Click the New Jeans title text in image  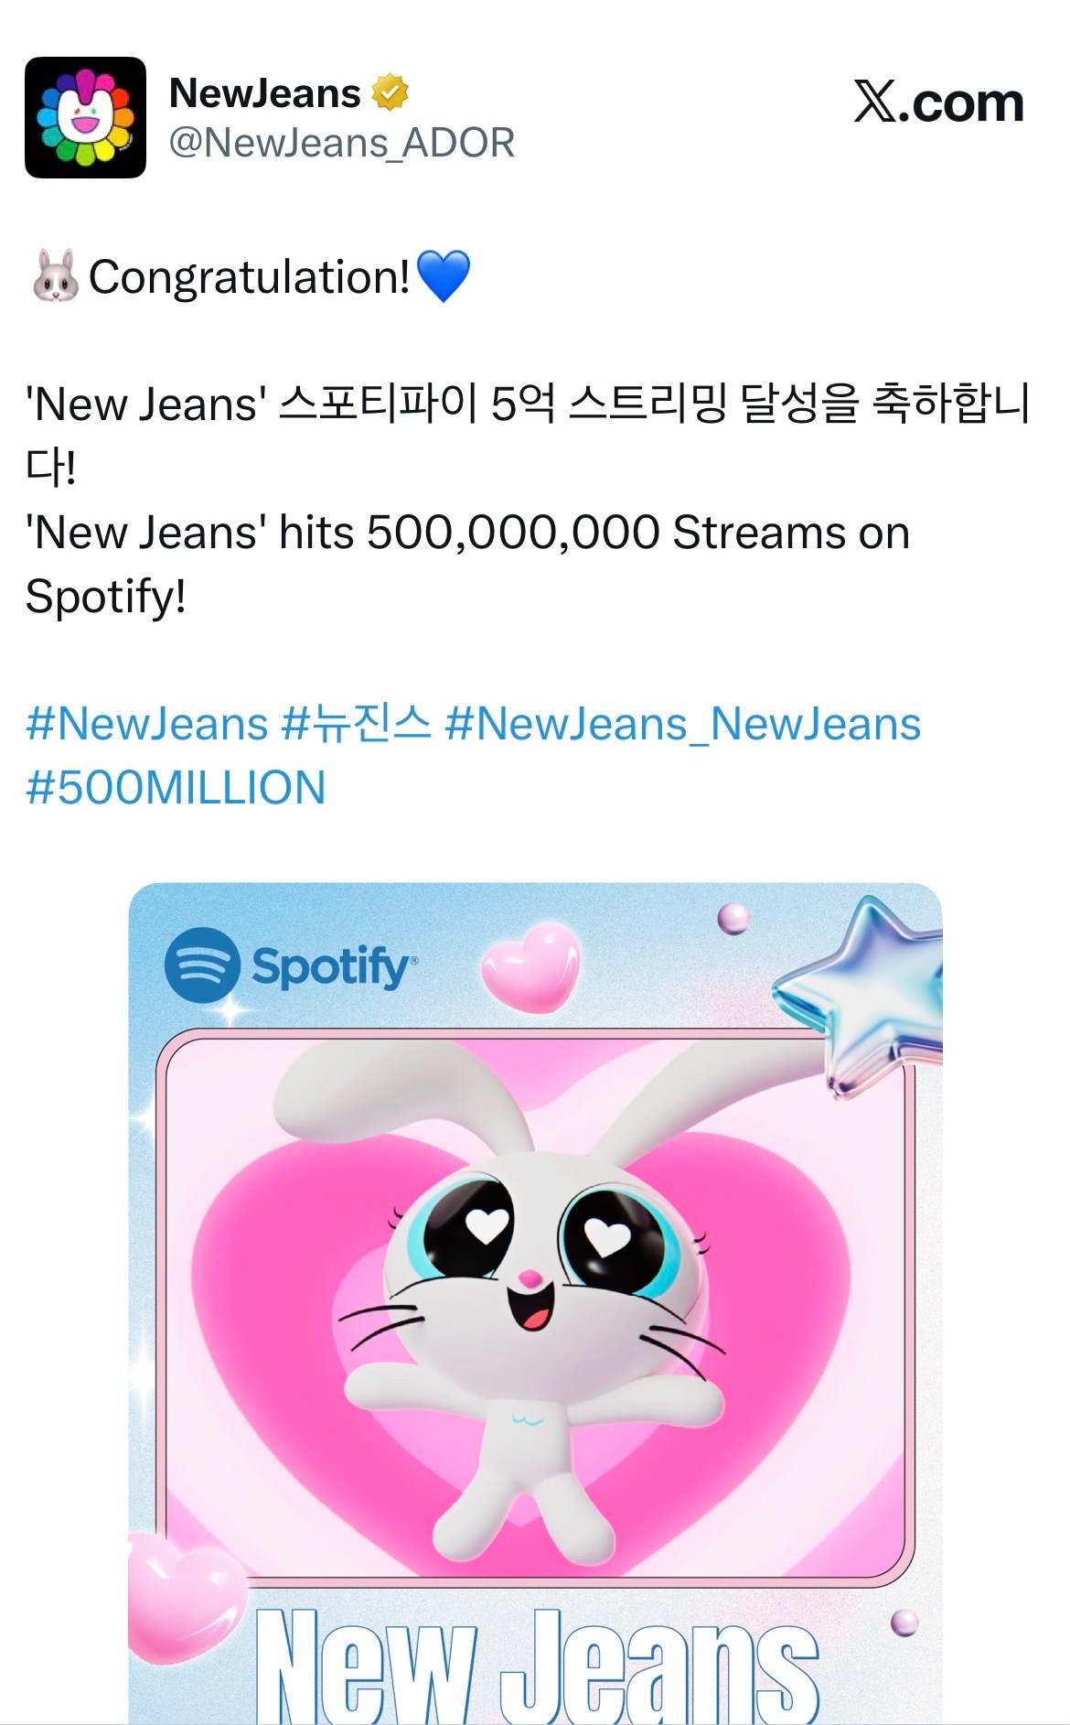[537, 1666]
